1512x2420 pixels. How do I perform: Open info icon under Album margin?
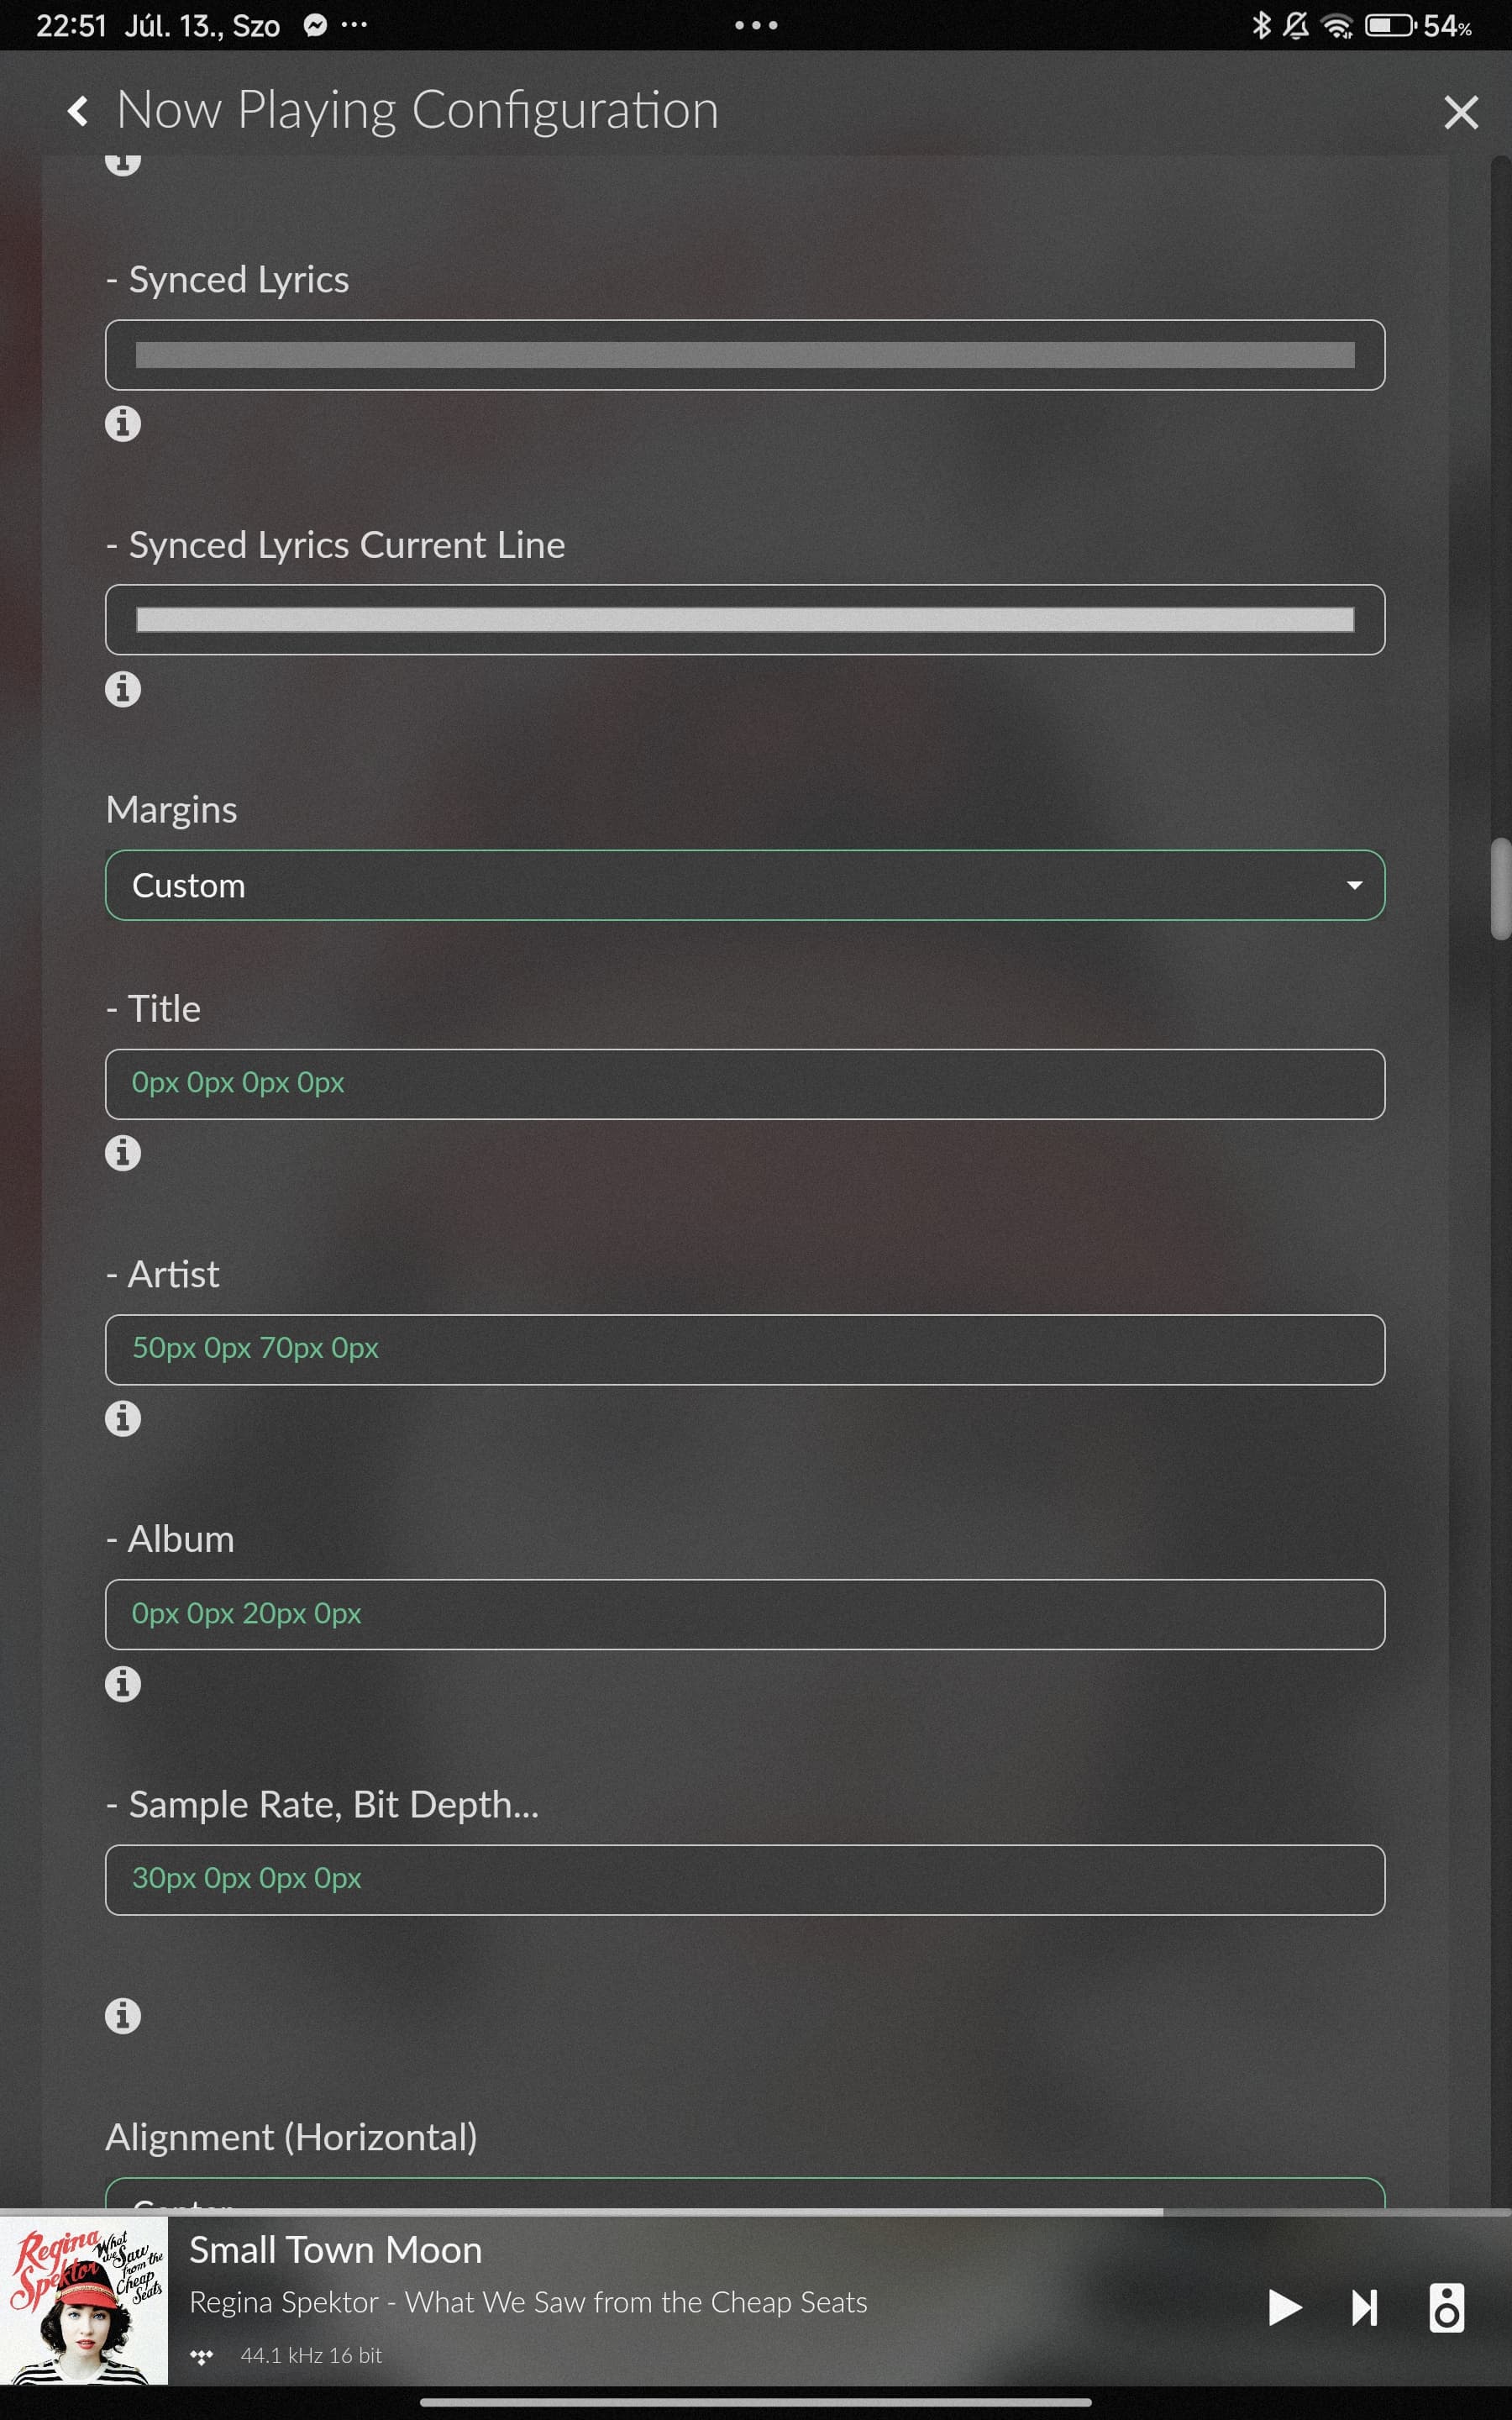123,1684
